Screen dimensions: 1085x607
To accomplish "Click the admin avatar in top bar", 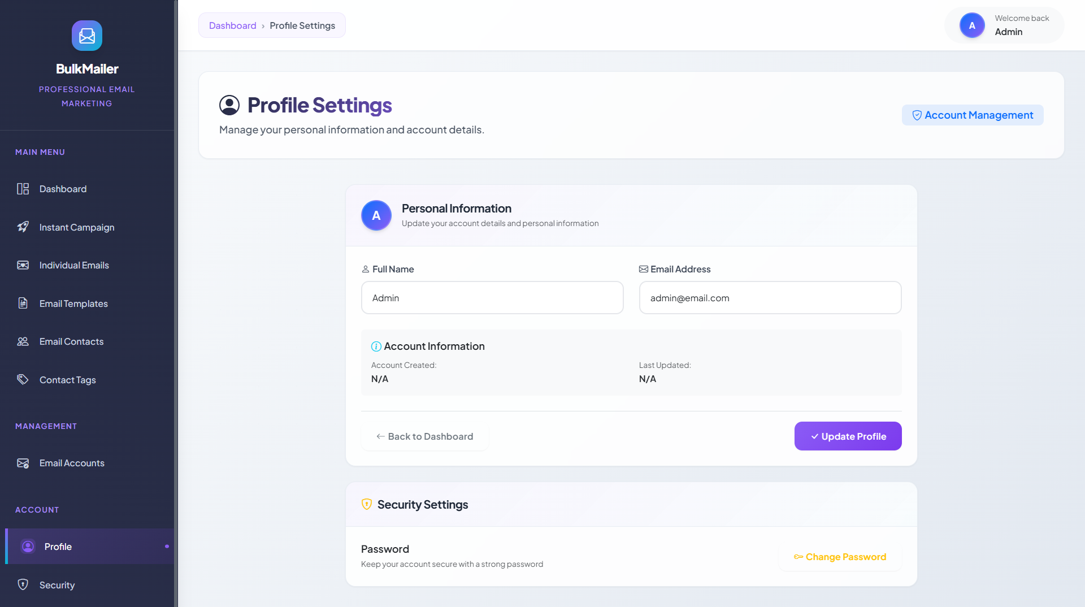I will tap(972, 25).
